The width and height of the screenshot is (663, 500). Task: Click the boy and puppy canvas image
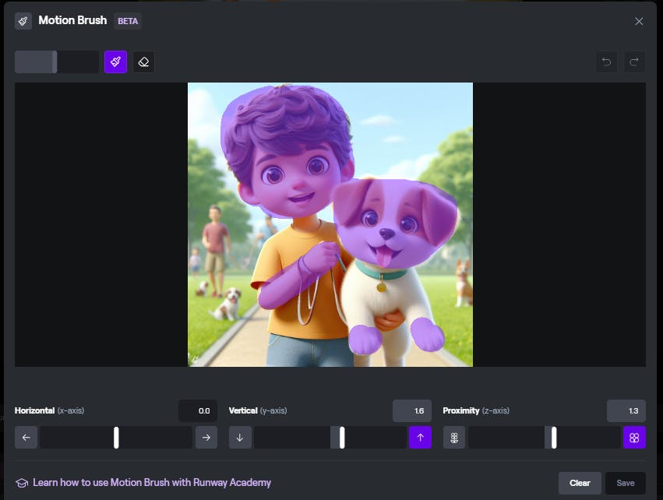pos(330,224)
